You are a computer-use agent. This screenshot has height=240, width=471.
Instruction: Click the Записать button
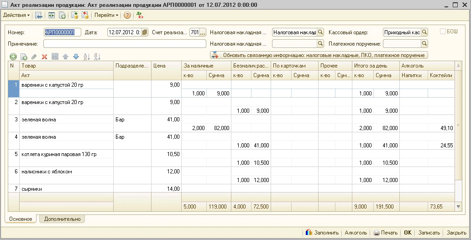tap(429, 233)
